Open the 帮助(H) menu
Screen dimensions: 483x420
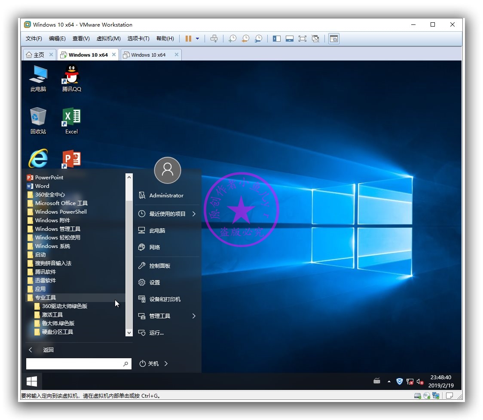(165, 39)
